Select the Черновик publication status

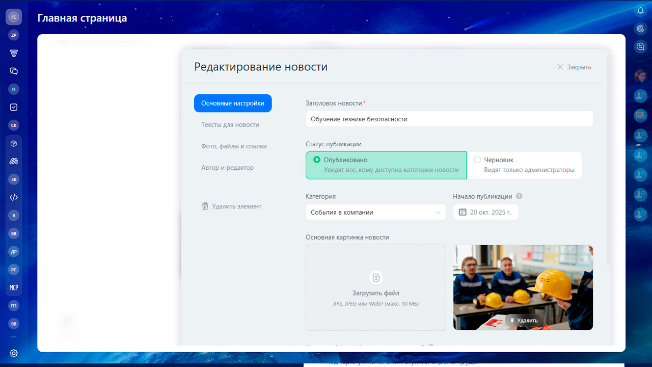coord(524,165)
